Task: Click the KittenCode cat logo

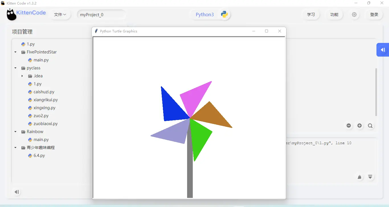Action: [12, 15]
